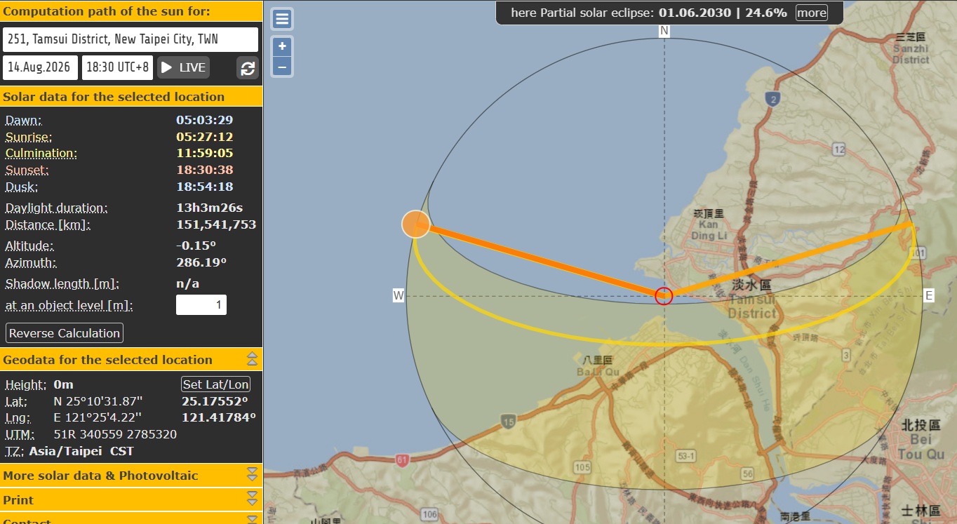Screen dimensions: 957x524
Task: Edit the Tamsui District location field
Action: 130,39
